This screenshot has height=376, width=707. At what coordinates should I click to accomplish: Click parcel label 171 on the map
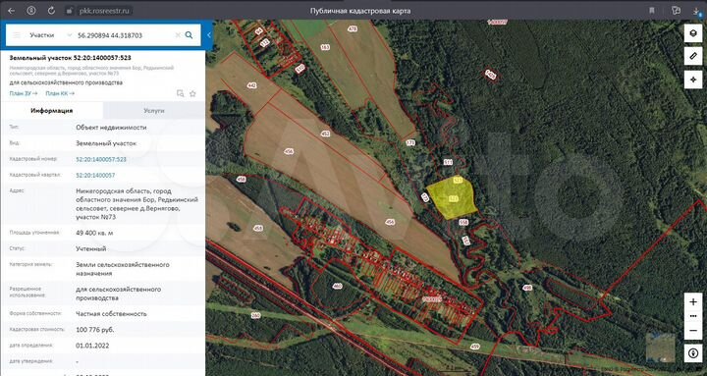click(x=409, y=143)
